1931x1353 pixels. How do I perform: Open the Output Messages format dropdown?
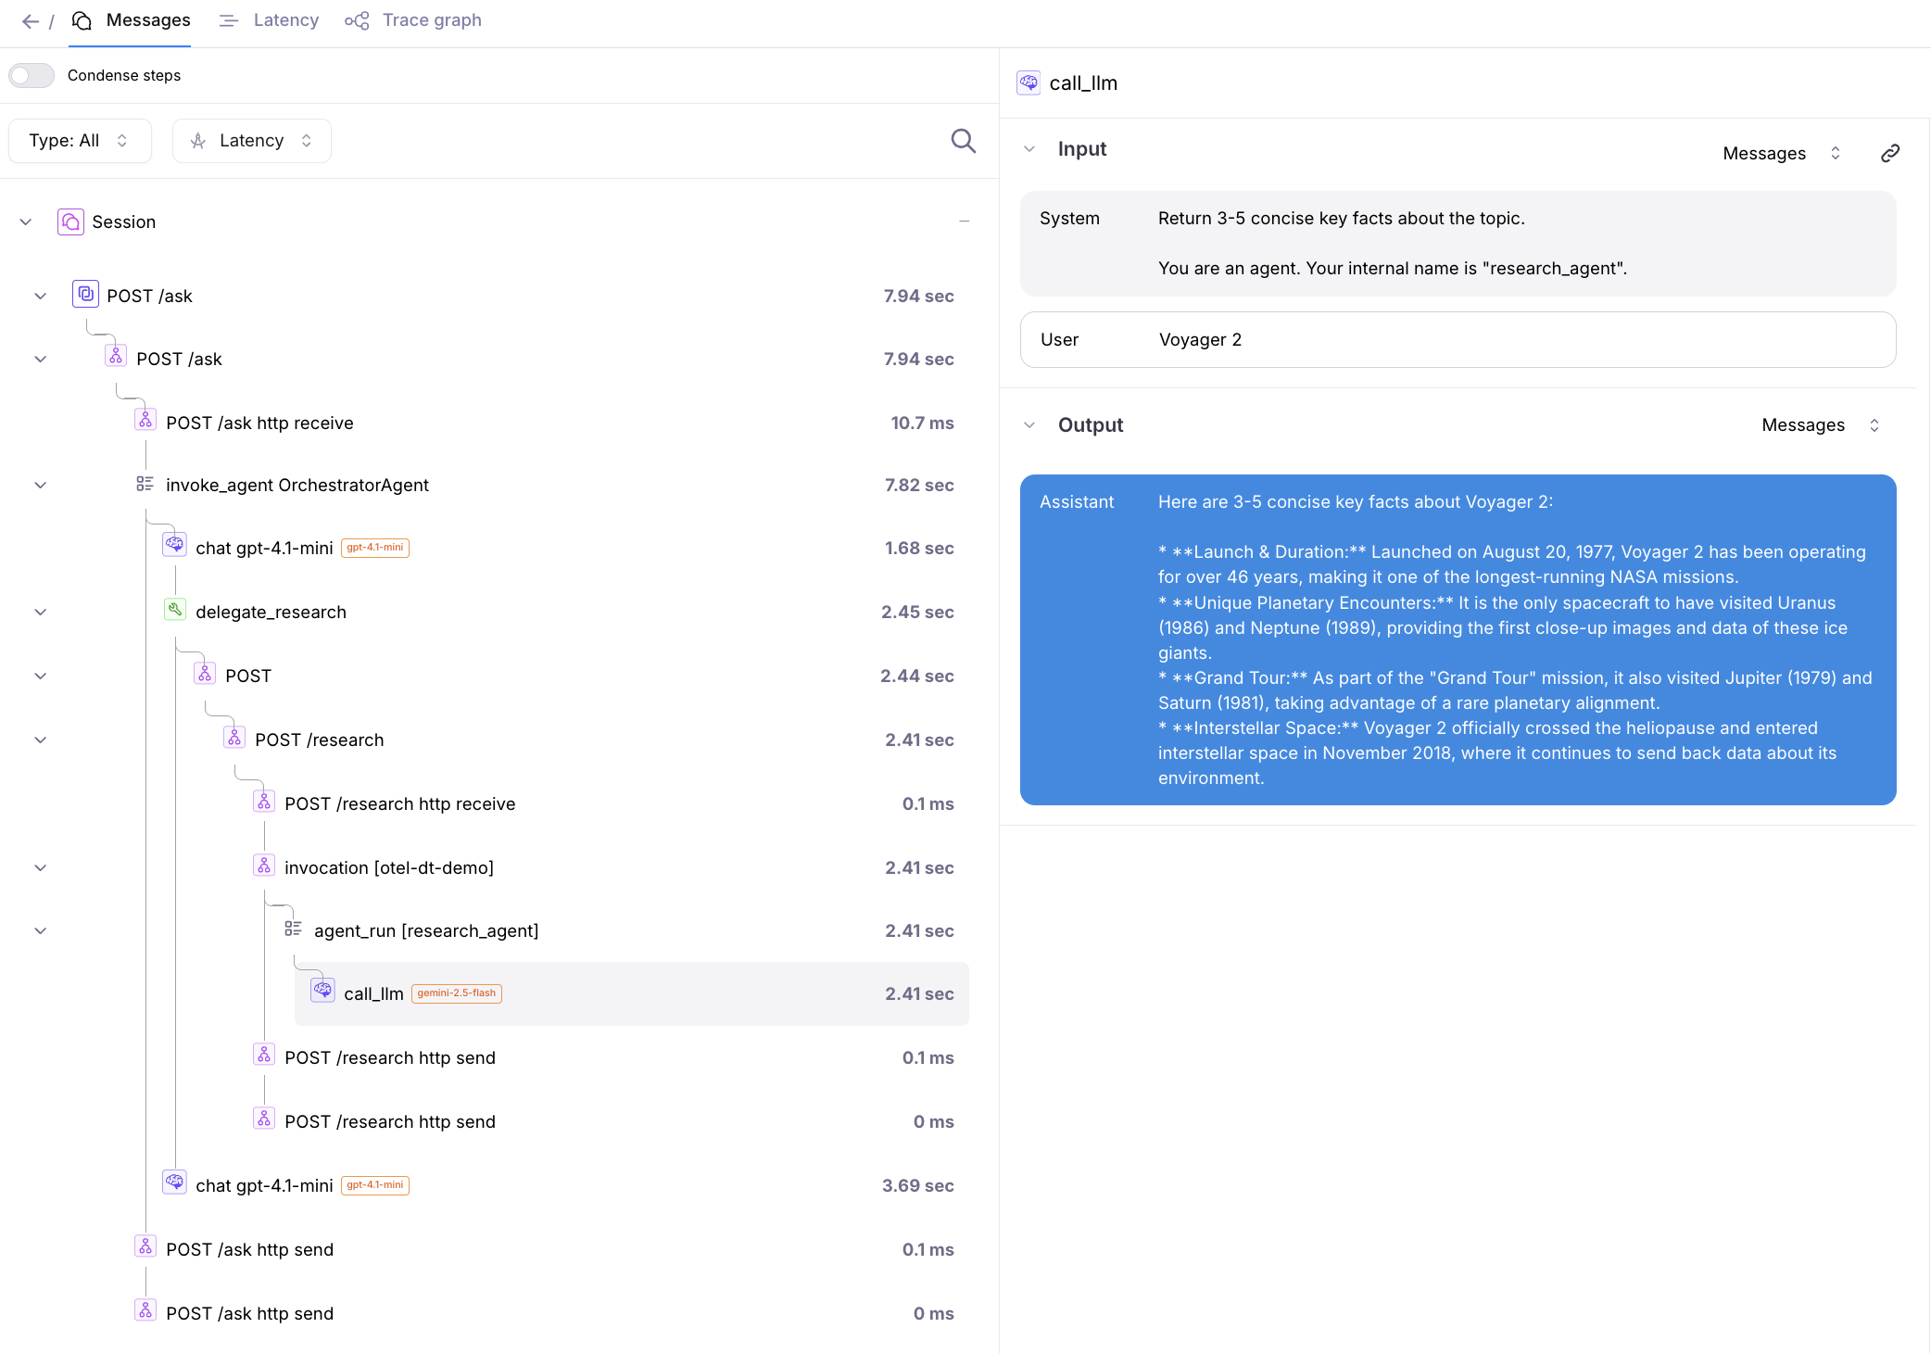[1821, 425]
